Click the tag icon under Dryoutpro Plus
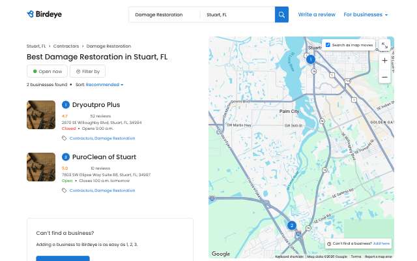Image resolution: width=417 pixels, height=261 pixels. [64, 138]
